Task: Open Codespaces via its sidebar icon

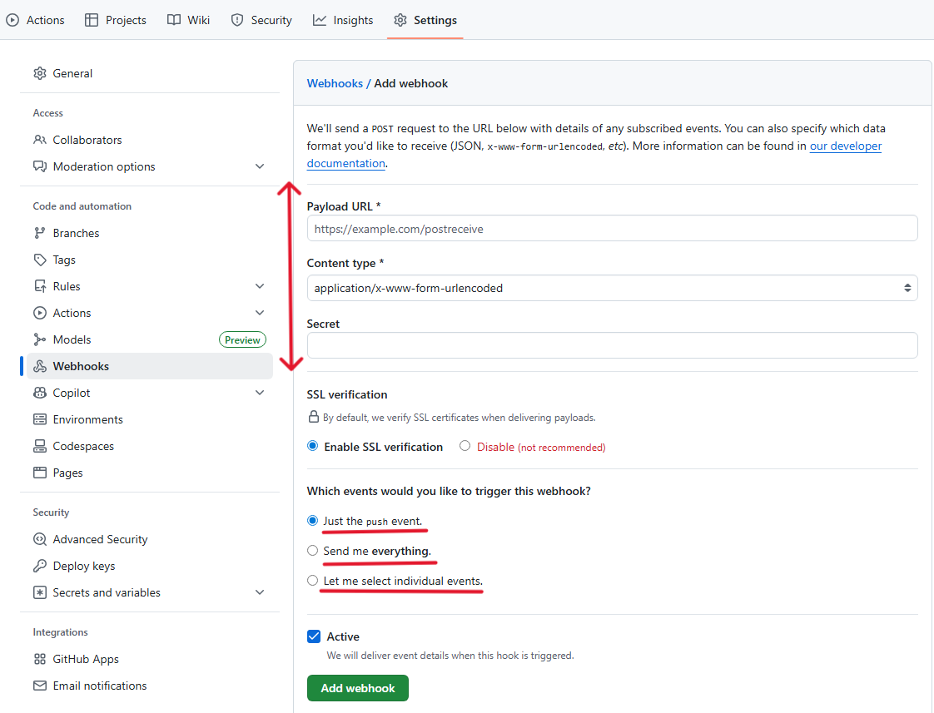Action: [x=40, y=446]
